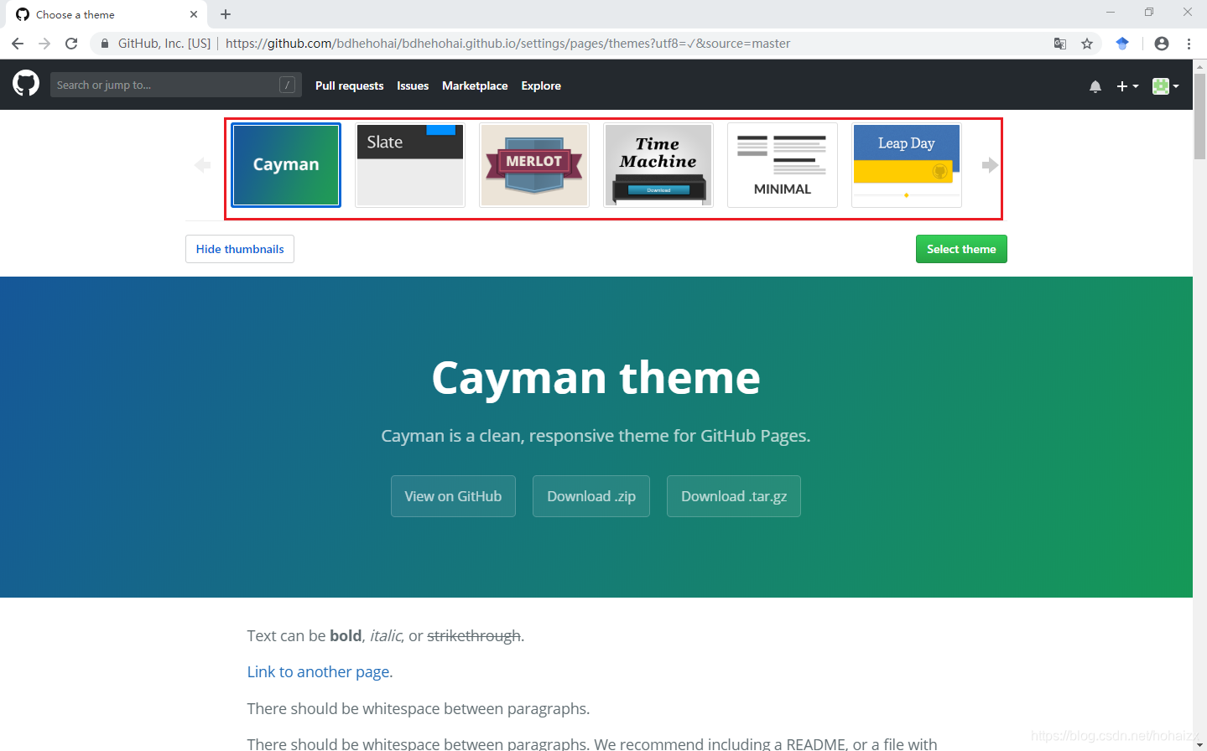Select the Minimal theme thumbnail
Screen dimensions: 1207x751
click(783, 165)
